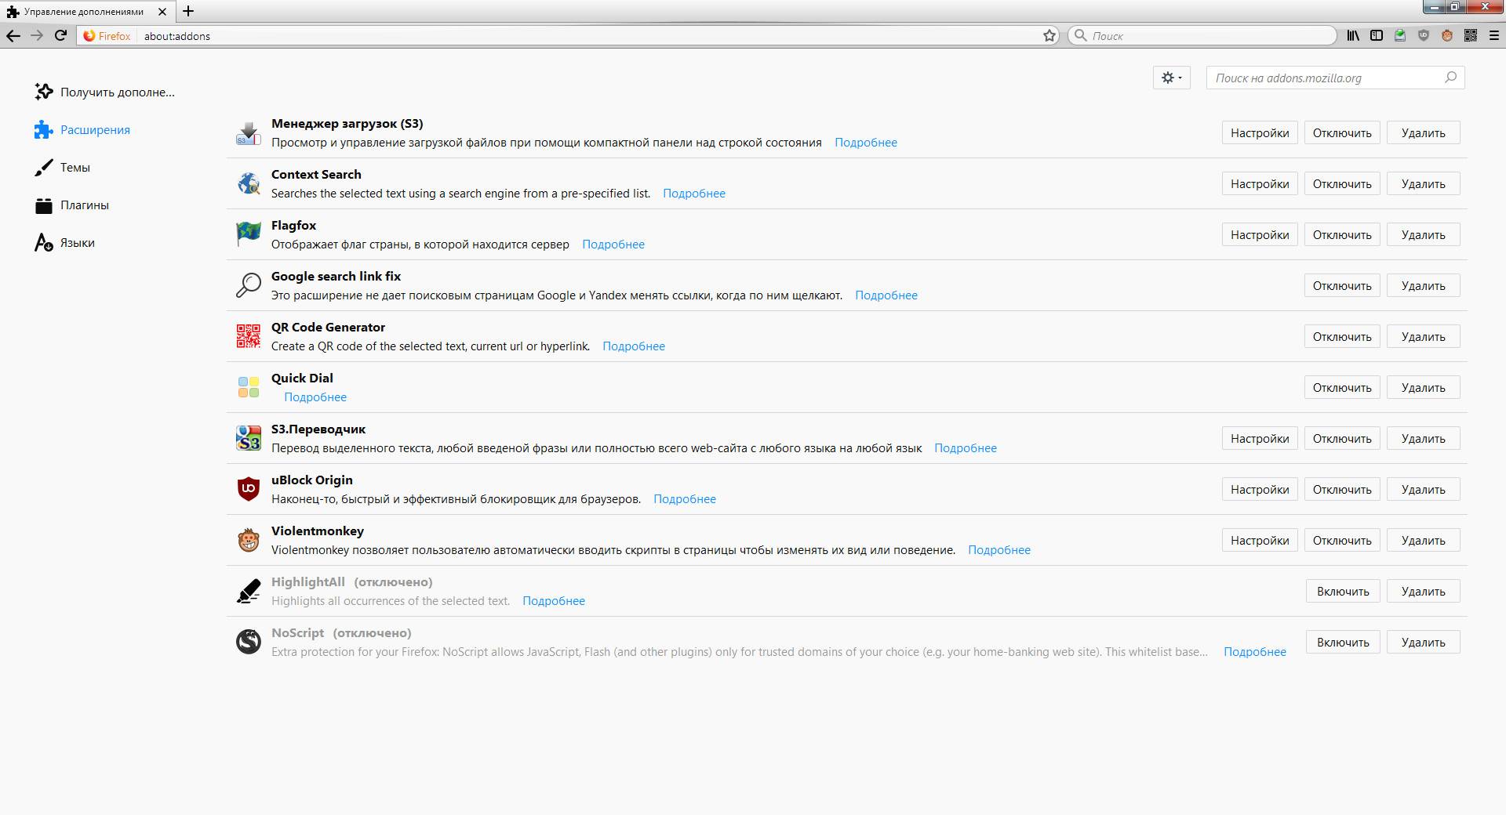Image resolution: width=1506 pixels, height=815 pixels.
Task: Click the Quick Dial extension icon
Action: point(249,387)
